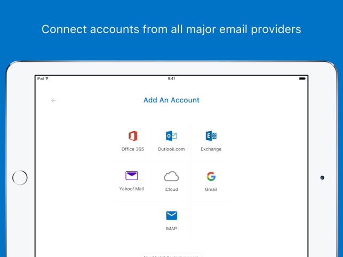343x257 pixels.
Task: Click the iPad carrier label
Action: (x=41, y=78)
